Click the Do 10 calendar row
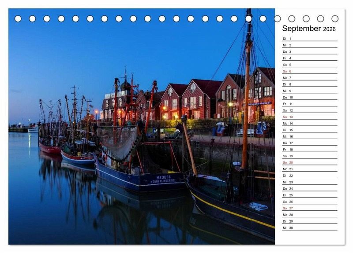The width and height of the screenshot is (353, 253). pos(309,97)
